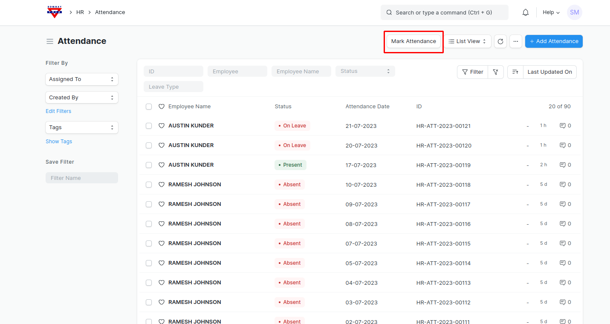Select all rows with header checkbox
This screenshot has height=324, width=610.
point(149,107)
